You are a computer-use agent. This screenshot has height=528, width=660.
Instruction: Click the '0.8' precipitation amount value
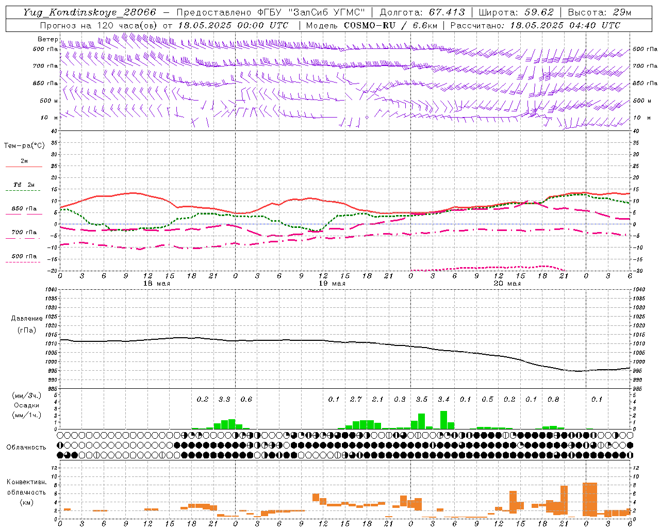(x=553, y=400)
